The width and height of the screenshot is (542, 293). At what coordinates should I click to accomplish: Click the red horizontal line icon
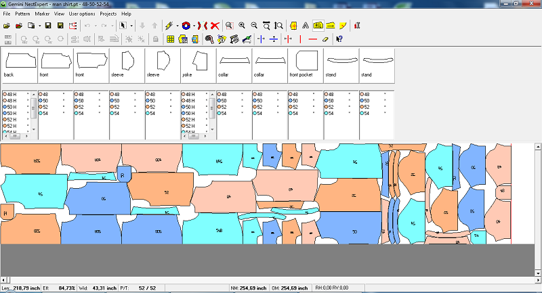coord(312,39)
